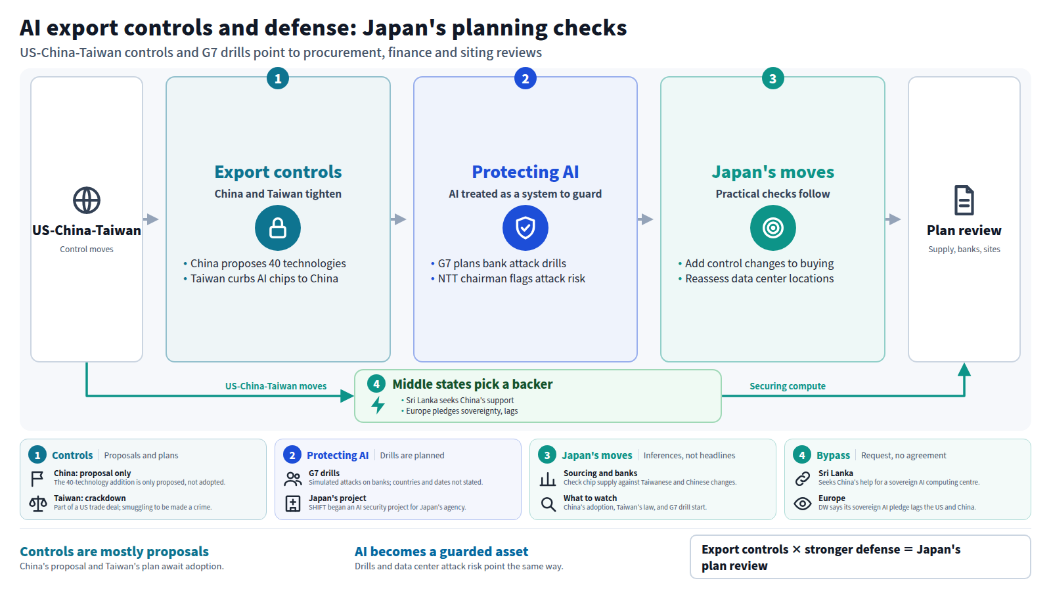Click the lightning bolt icon in Middle states box
The height and width of the screenshot is (591, 1051).
pyautogui.click(x=378, y=405)
